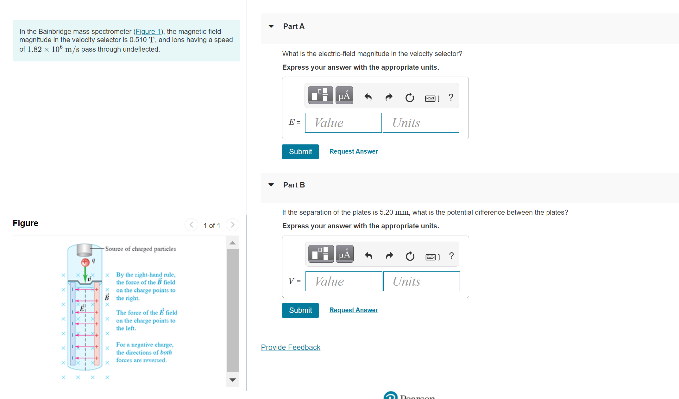Click the help question mark icon Part B
679x399 pixels.
coord(450,255)
